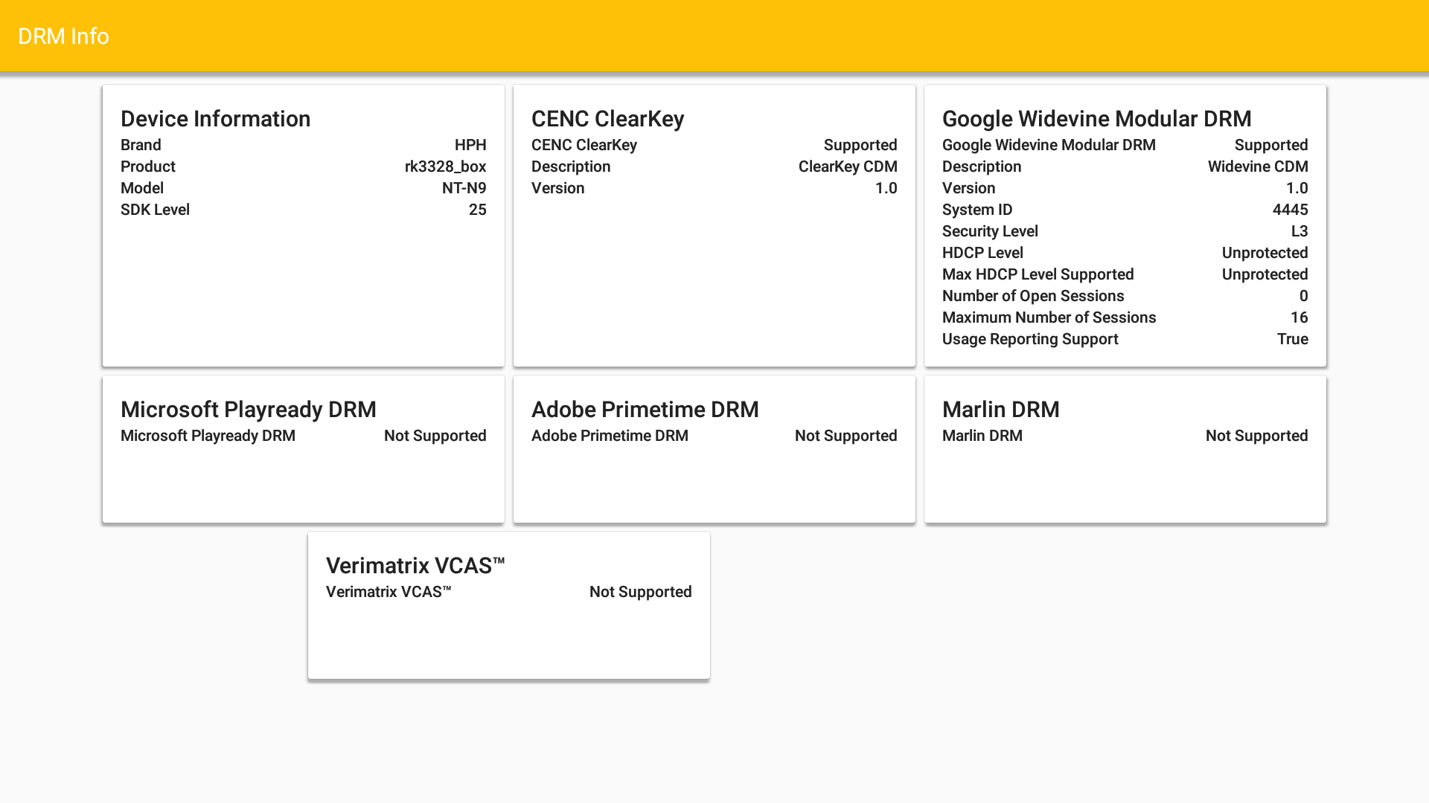Click Microsoft Playready DRM Not Supported value
This screenshot has height=803, width=1429.
pyautogui.click(x=435, y=436)
